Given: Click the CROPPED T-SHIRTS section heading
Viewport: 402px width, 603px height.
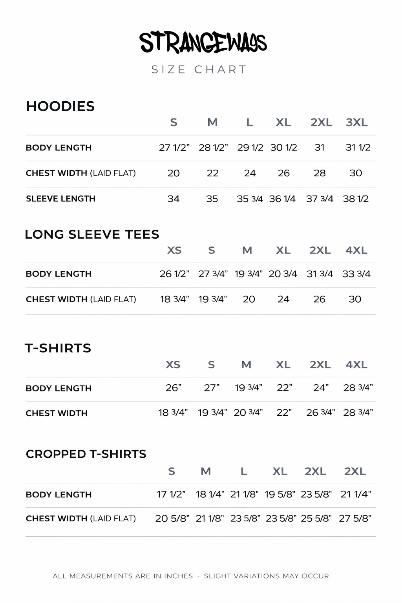Looking at the screenshot, I should tap(86, 454).
